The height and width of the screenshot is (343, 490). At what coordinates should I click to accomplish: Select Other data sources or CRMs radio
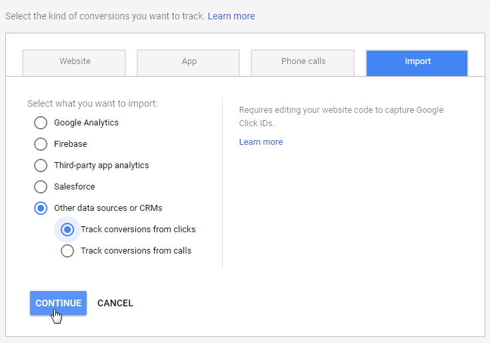click(41, 208)
